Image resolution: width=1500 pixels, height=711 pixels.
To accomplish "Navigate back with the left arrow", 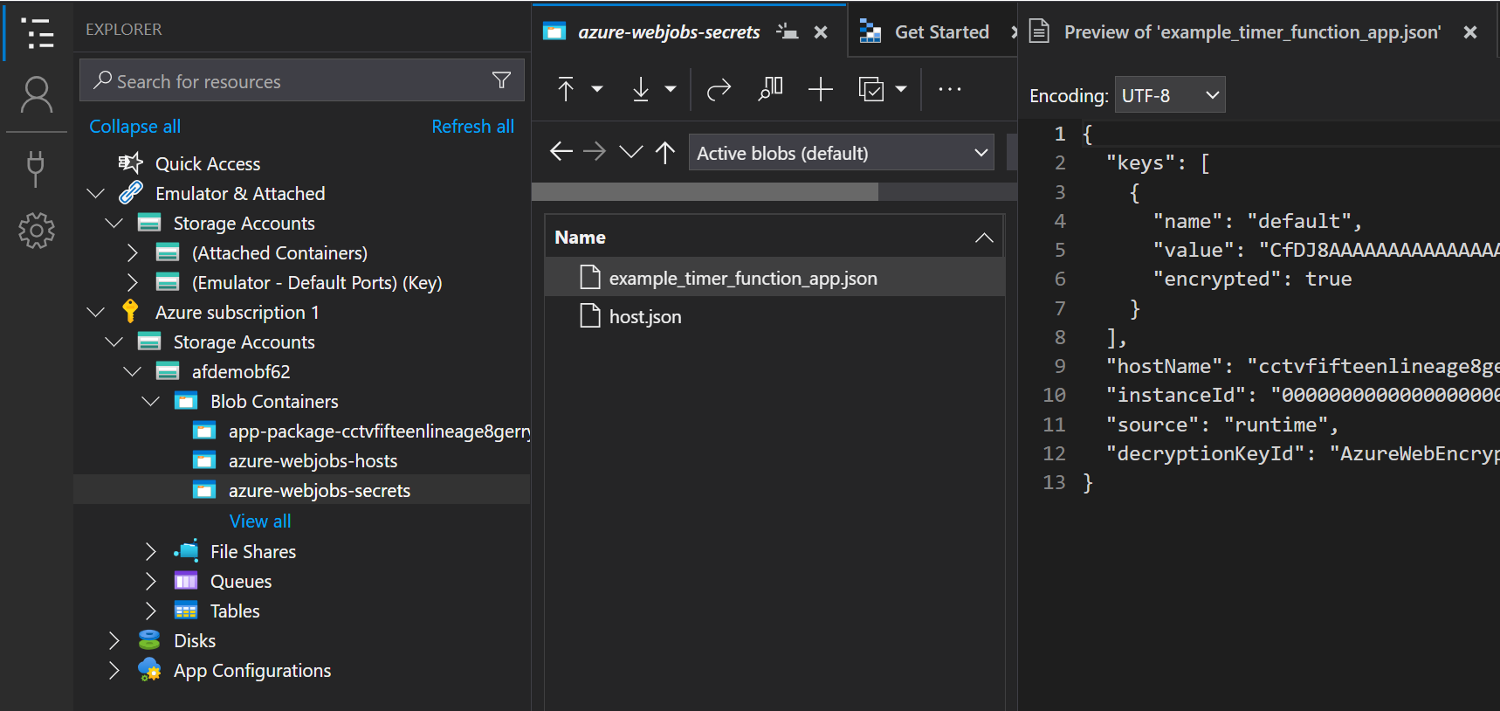I will (561, 152).
